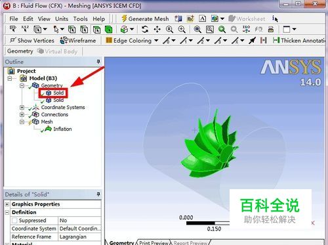328x245 pixels.
Task: Select the Box Zoom tool
Action: pyautogui.click(x=182, y=29)
